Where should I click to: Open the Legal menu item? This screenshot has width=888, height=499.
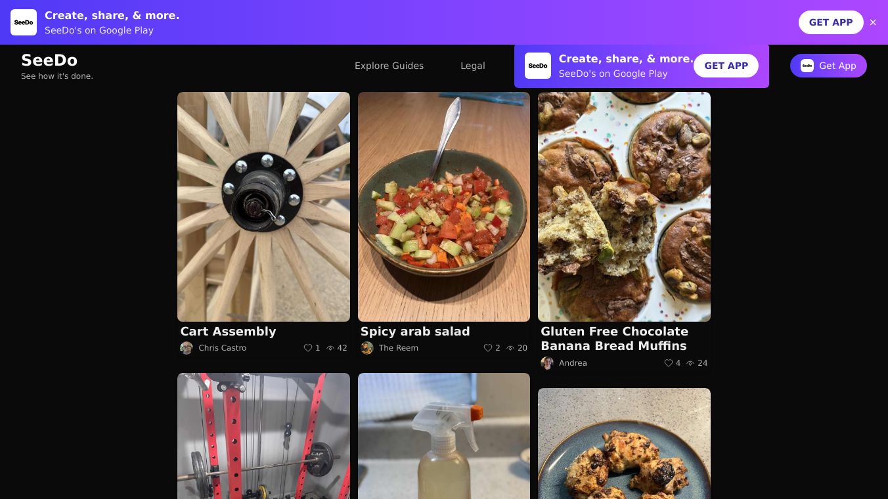point(473,66)
